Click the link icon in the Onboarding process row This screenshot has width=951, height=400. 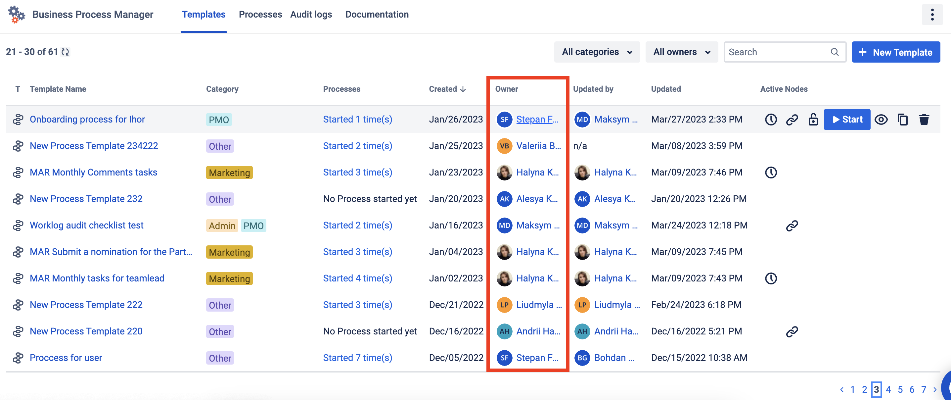[792, 119]
